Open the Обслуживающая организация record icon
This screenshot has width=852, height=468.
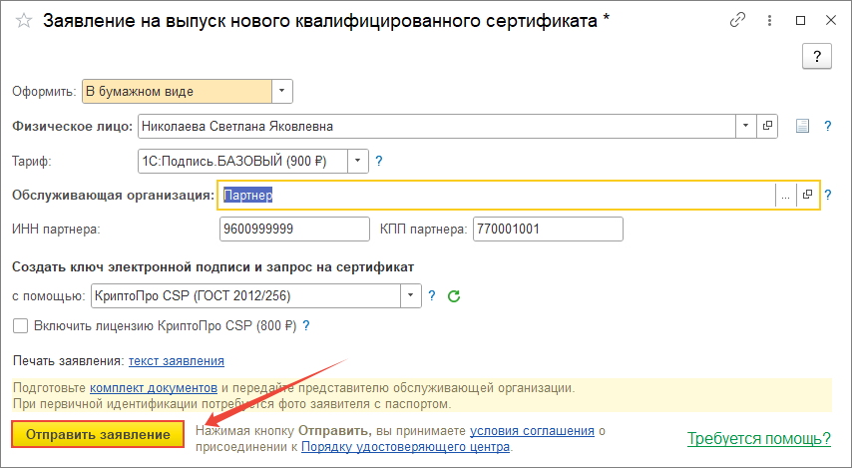tap(807, 196)
